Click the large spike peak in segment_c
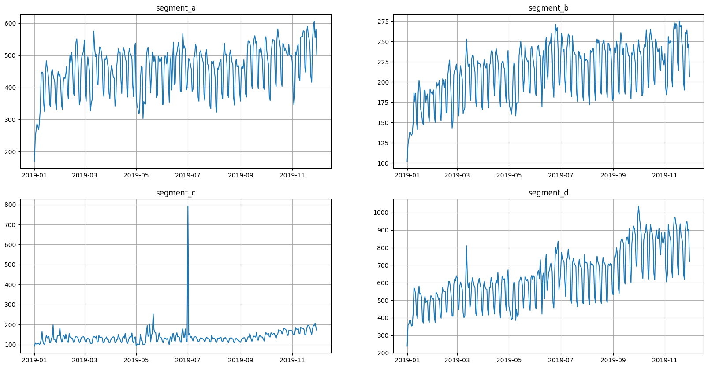This screenshot has height=368, width=708. (x=188, y=206)
